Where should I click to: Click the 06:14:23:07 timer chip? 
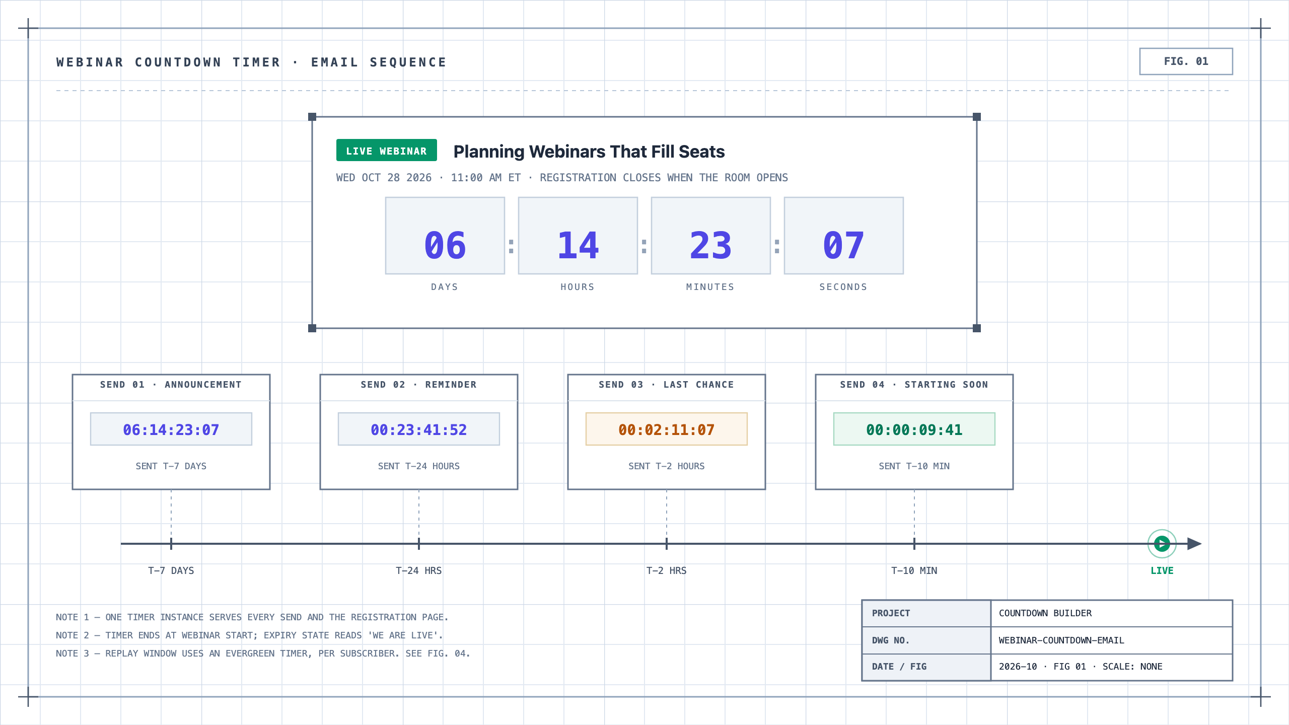tap(171, 429)
